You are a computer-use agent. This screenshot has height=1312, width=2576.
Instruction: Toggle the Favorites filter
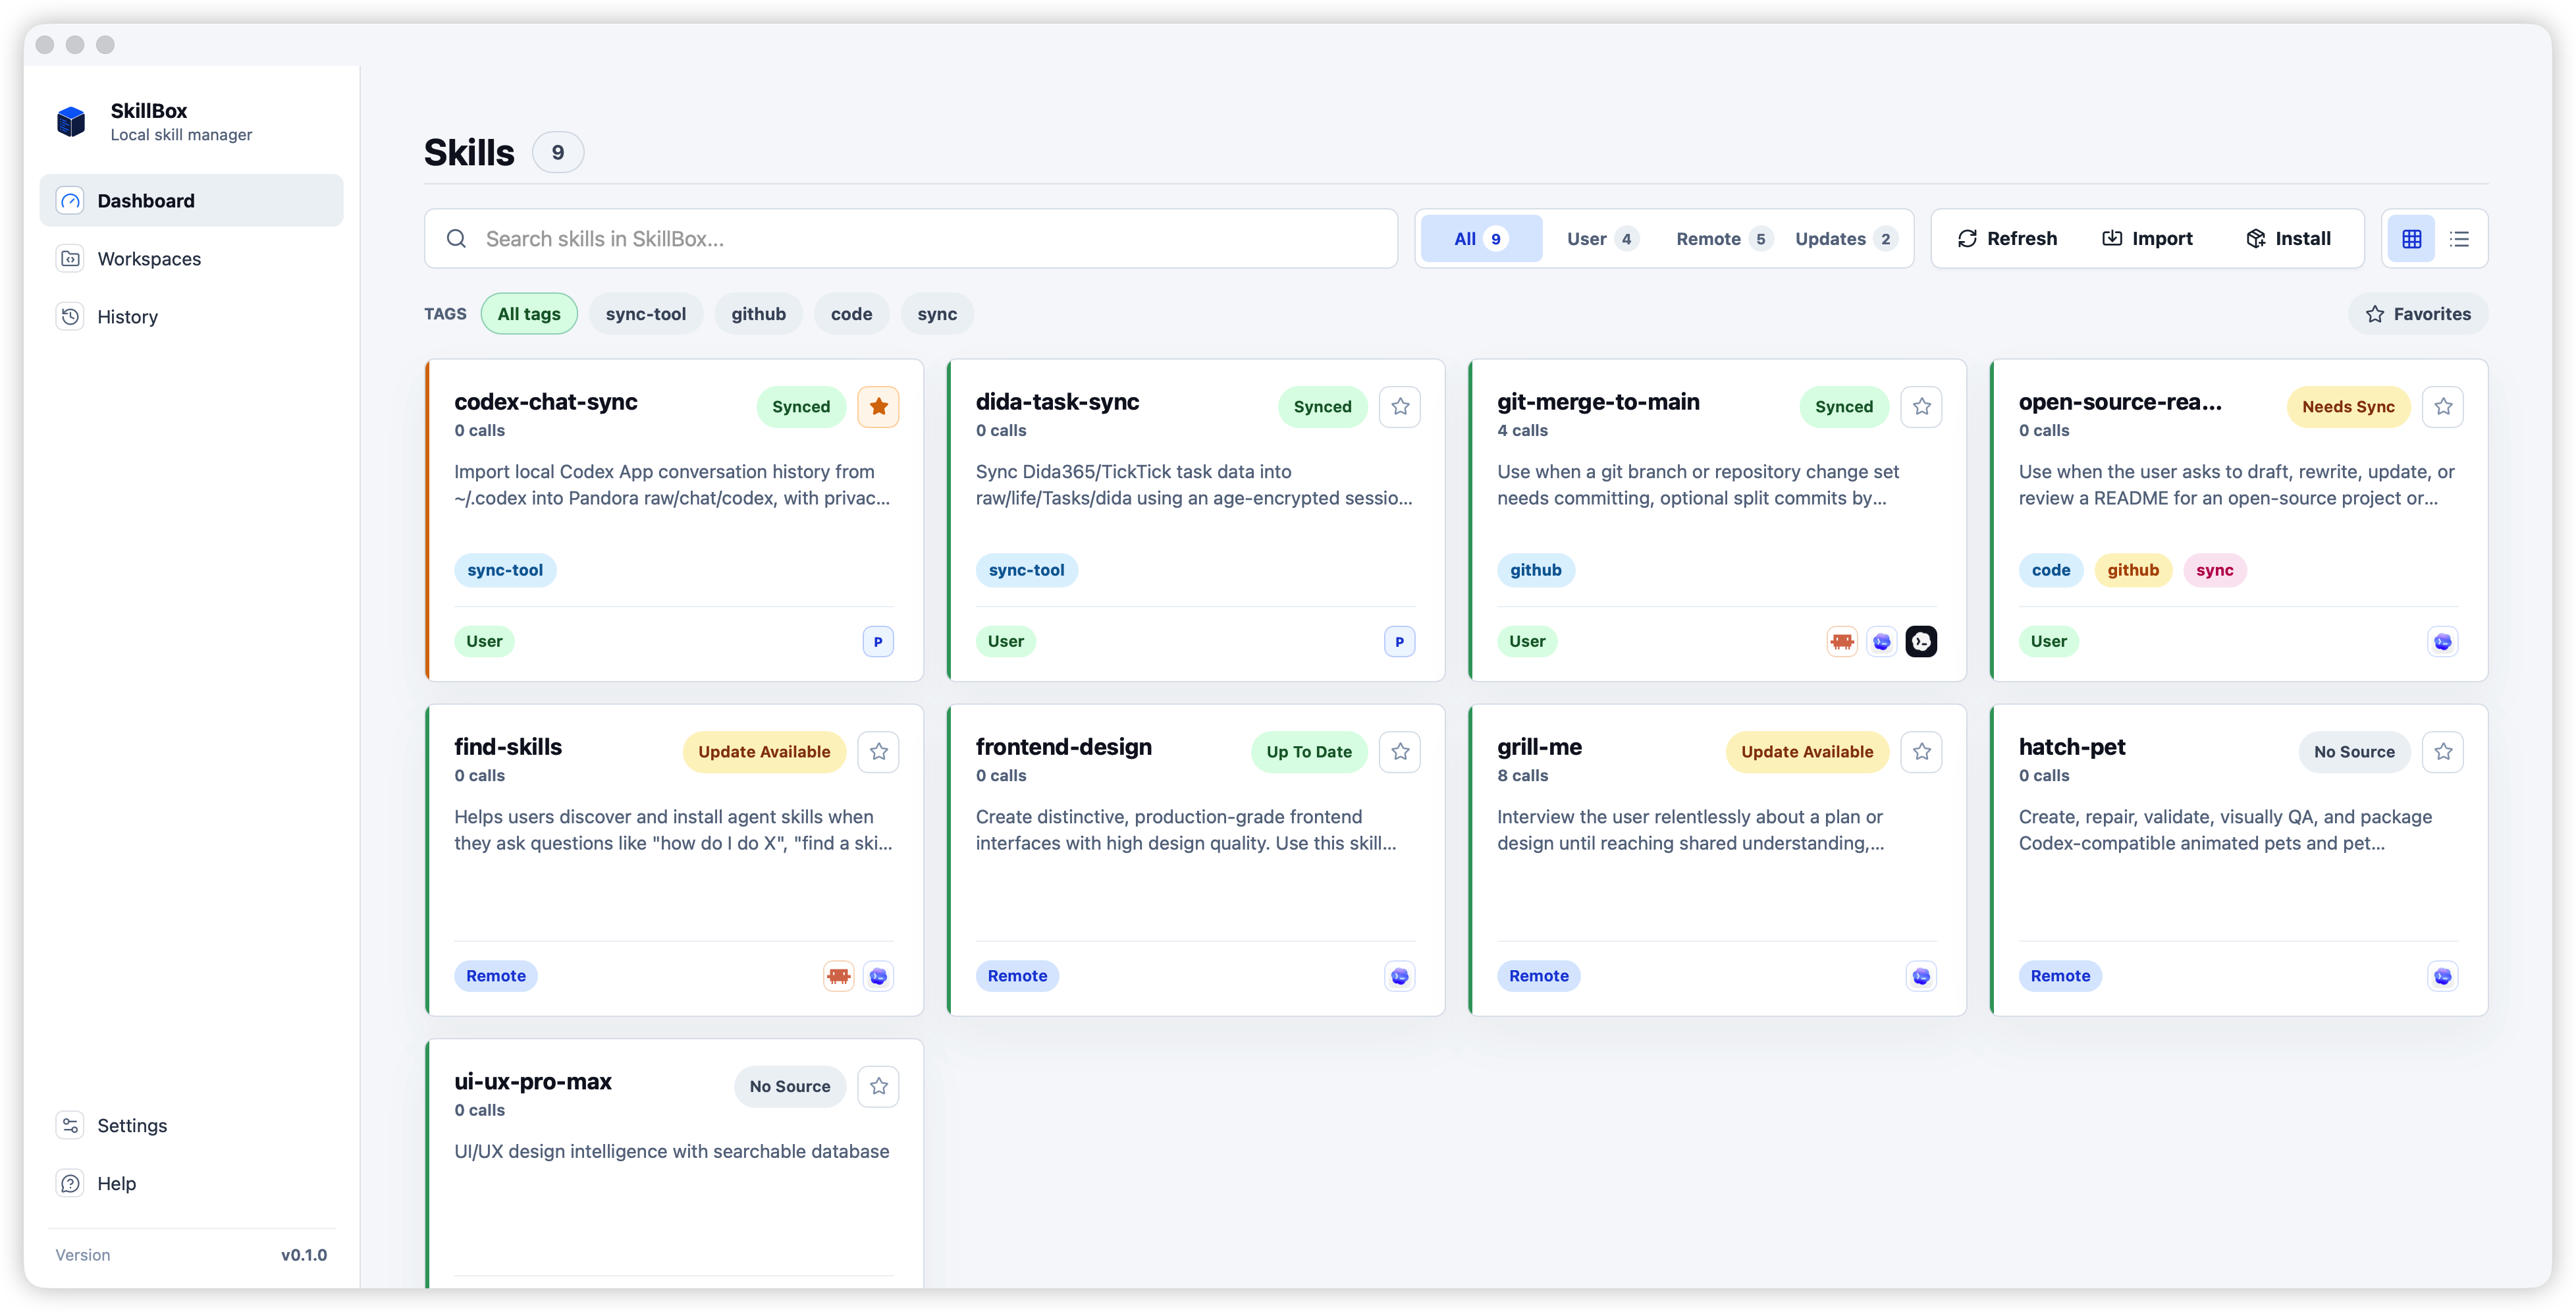point(2418,314)
